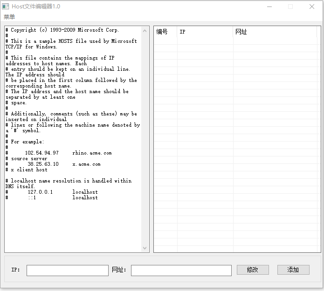Click the Copyright (c) 1993-2009 Microsoft Corp. line

[62, 30]
